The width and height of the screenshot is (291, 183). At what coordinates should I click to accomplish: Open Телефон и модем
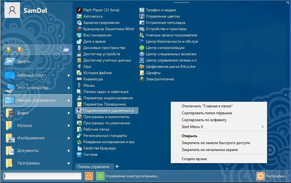pos(158,10)
